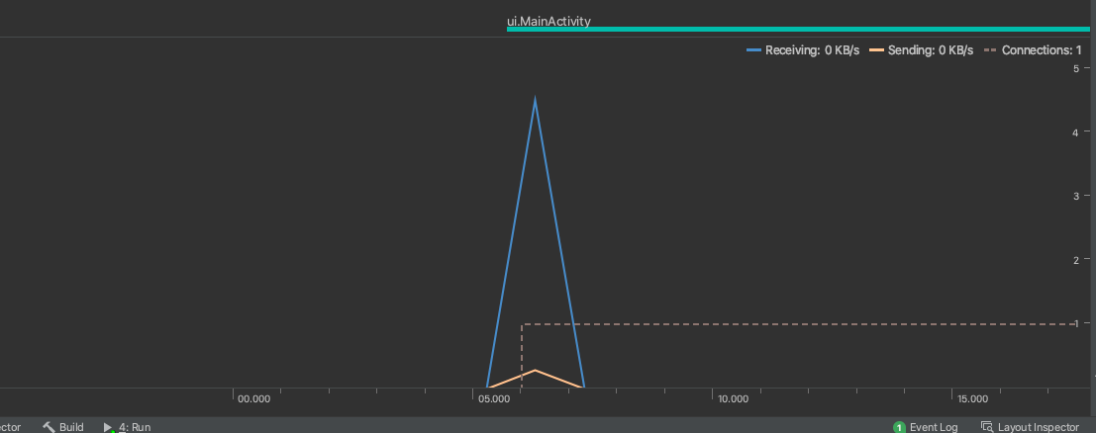Viewport: 1096px width, 433px height.
Task: Click the Run play triangle icon
Action: click(108, 427)
